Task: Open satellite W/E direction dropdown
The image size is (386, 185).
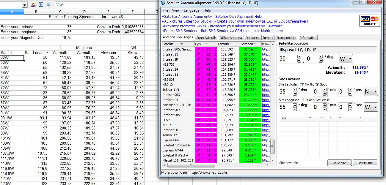Action: point(346,59)
